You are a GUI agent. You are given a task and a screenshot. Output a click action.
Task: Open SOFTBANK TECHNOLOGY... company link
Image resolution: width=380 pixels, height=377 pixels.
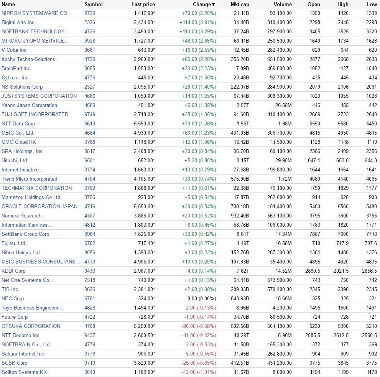[x=35, y=31]
